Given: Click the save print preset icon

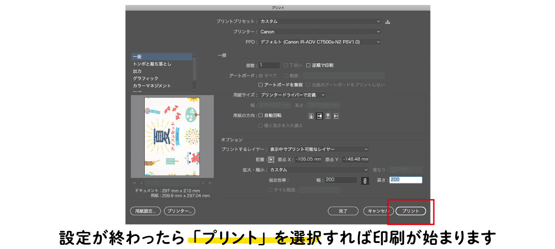Looking at the screenshot, I should 388,22.
